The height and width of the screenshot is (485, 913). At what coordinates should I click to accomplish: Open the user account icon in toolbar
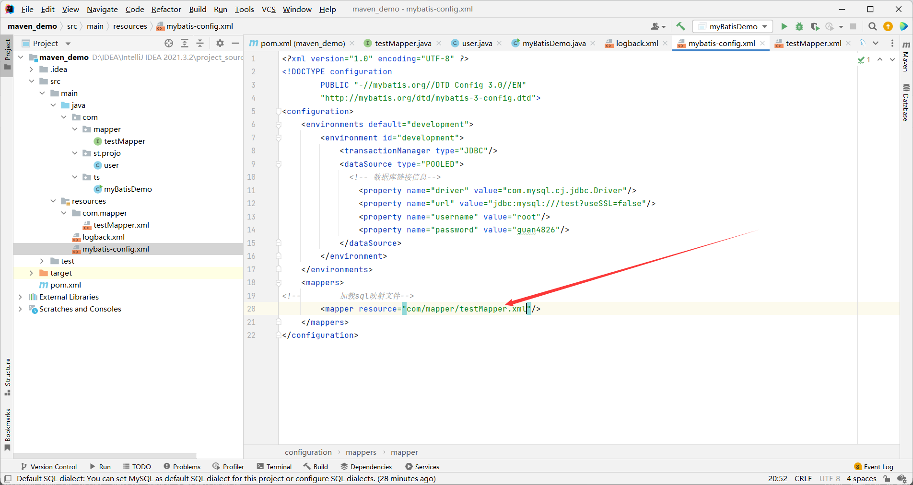coord(658,26)
